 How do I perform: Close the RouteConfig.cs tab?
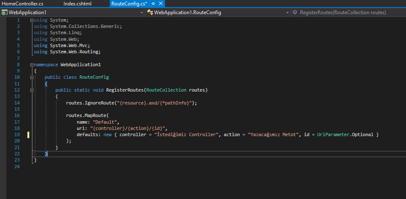pos(161,4)
